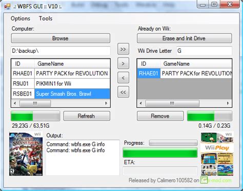Click the first 'Command: wbfs.exe G info' output line
Image resolution: width=243 pixels, height=191 pixels.
pos(75,144)
